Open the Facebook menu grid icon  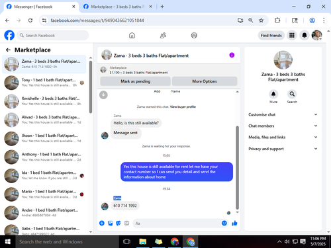[292, 35]
